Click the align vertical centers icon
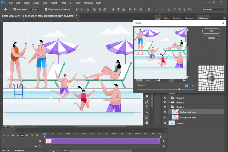 click(x=82, y=9)
